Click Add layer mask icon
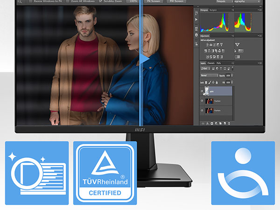Image resolution: width=280 pixels, height=210 pixels. (212, 123)
